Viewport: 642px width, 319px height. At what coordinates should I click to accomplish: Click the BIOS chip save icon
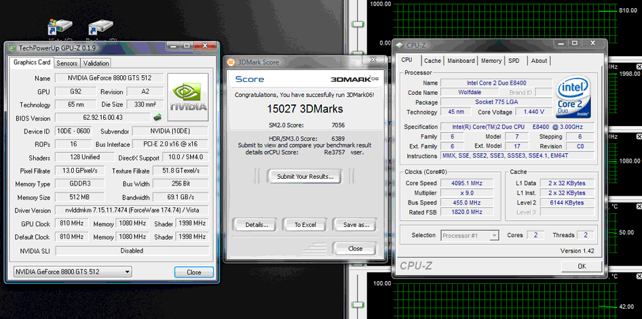157,117
